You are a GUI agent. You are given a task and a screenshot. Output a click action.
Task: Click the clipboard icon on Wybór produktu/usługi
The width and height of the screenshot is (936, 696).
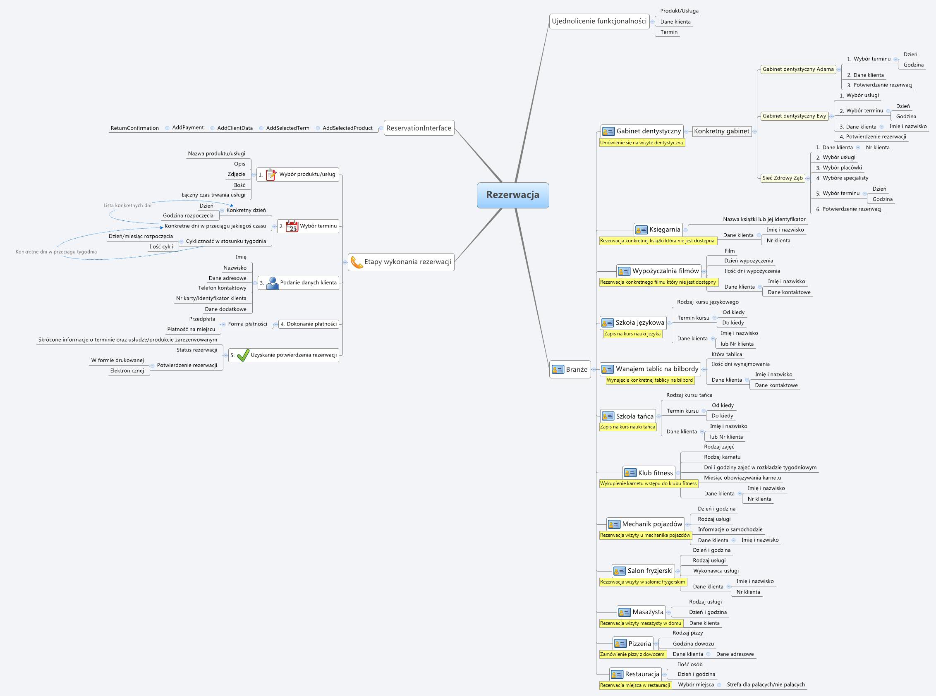click(x=271, y=175)
